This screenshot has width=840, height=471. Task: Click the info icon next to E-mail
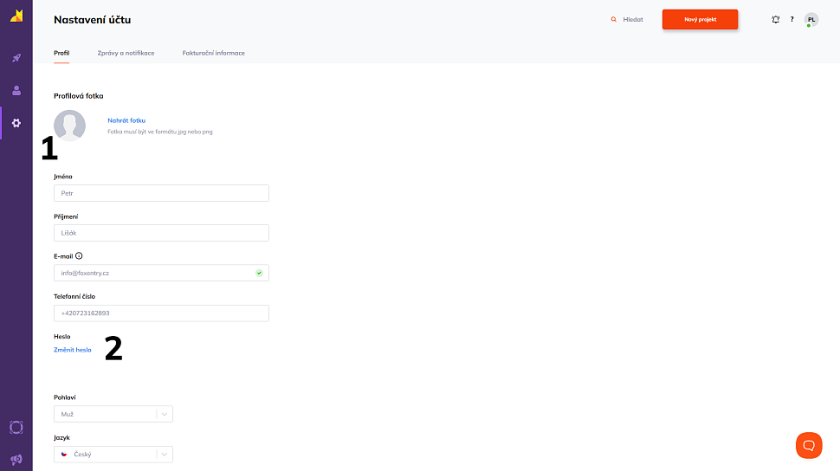tap(79, 256)
